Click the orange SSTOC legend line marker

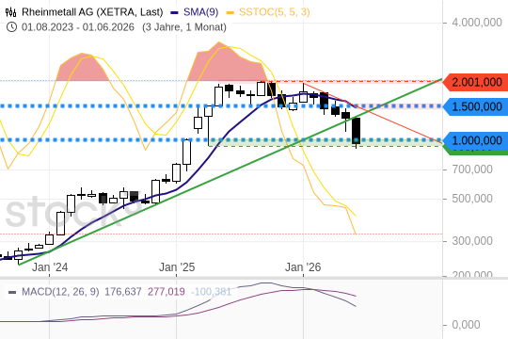230,12
